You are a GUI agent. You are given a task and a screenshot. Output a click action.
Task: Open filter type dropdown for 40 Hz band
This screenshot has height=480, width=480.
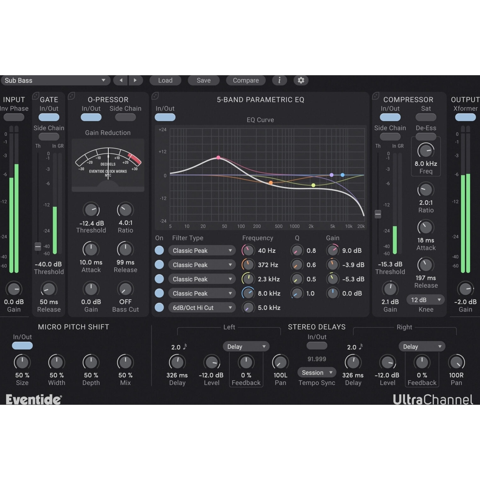(x=202, y=250)
